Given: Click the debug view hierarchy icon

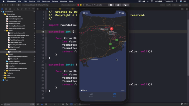Looking at the screenshot, I should point(63,104).
